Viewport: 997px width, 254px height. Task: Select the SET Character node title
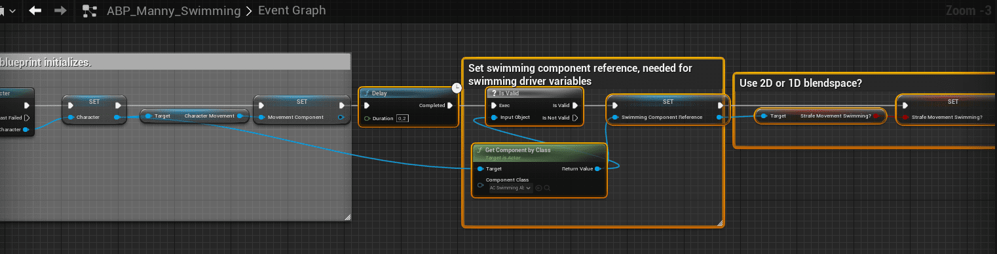click(94, 101)
